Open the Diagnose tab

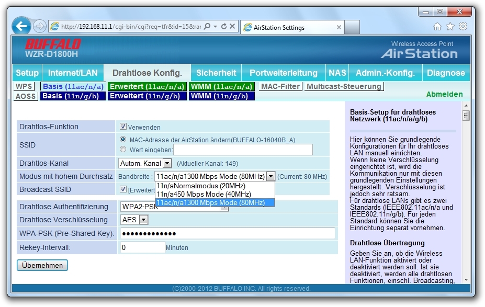446,73
